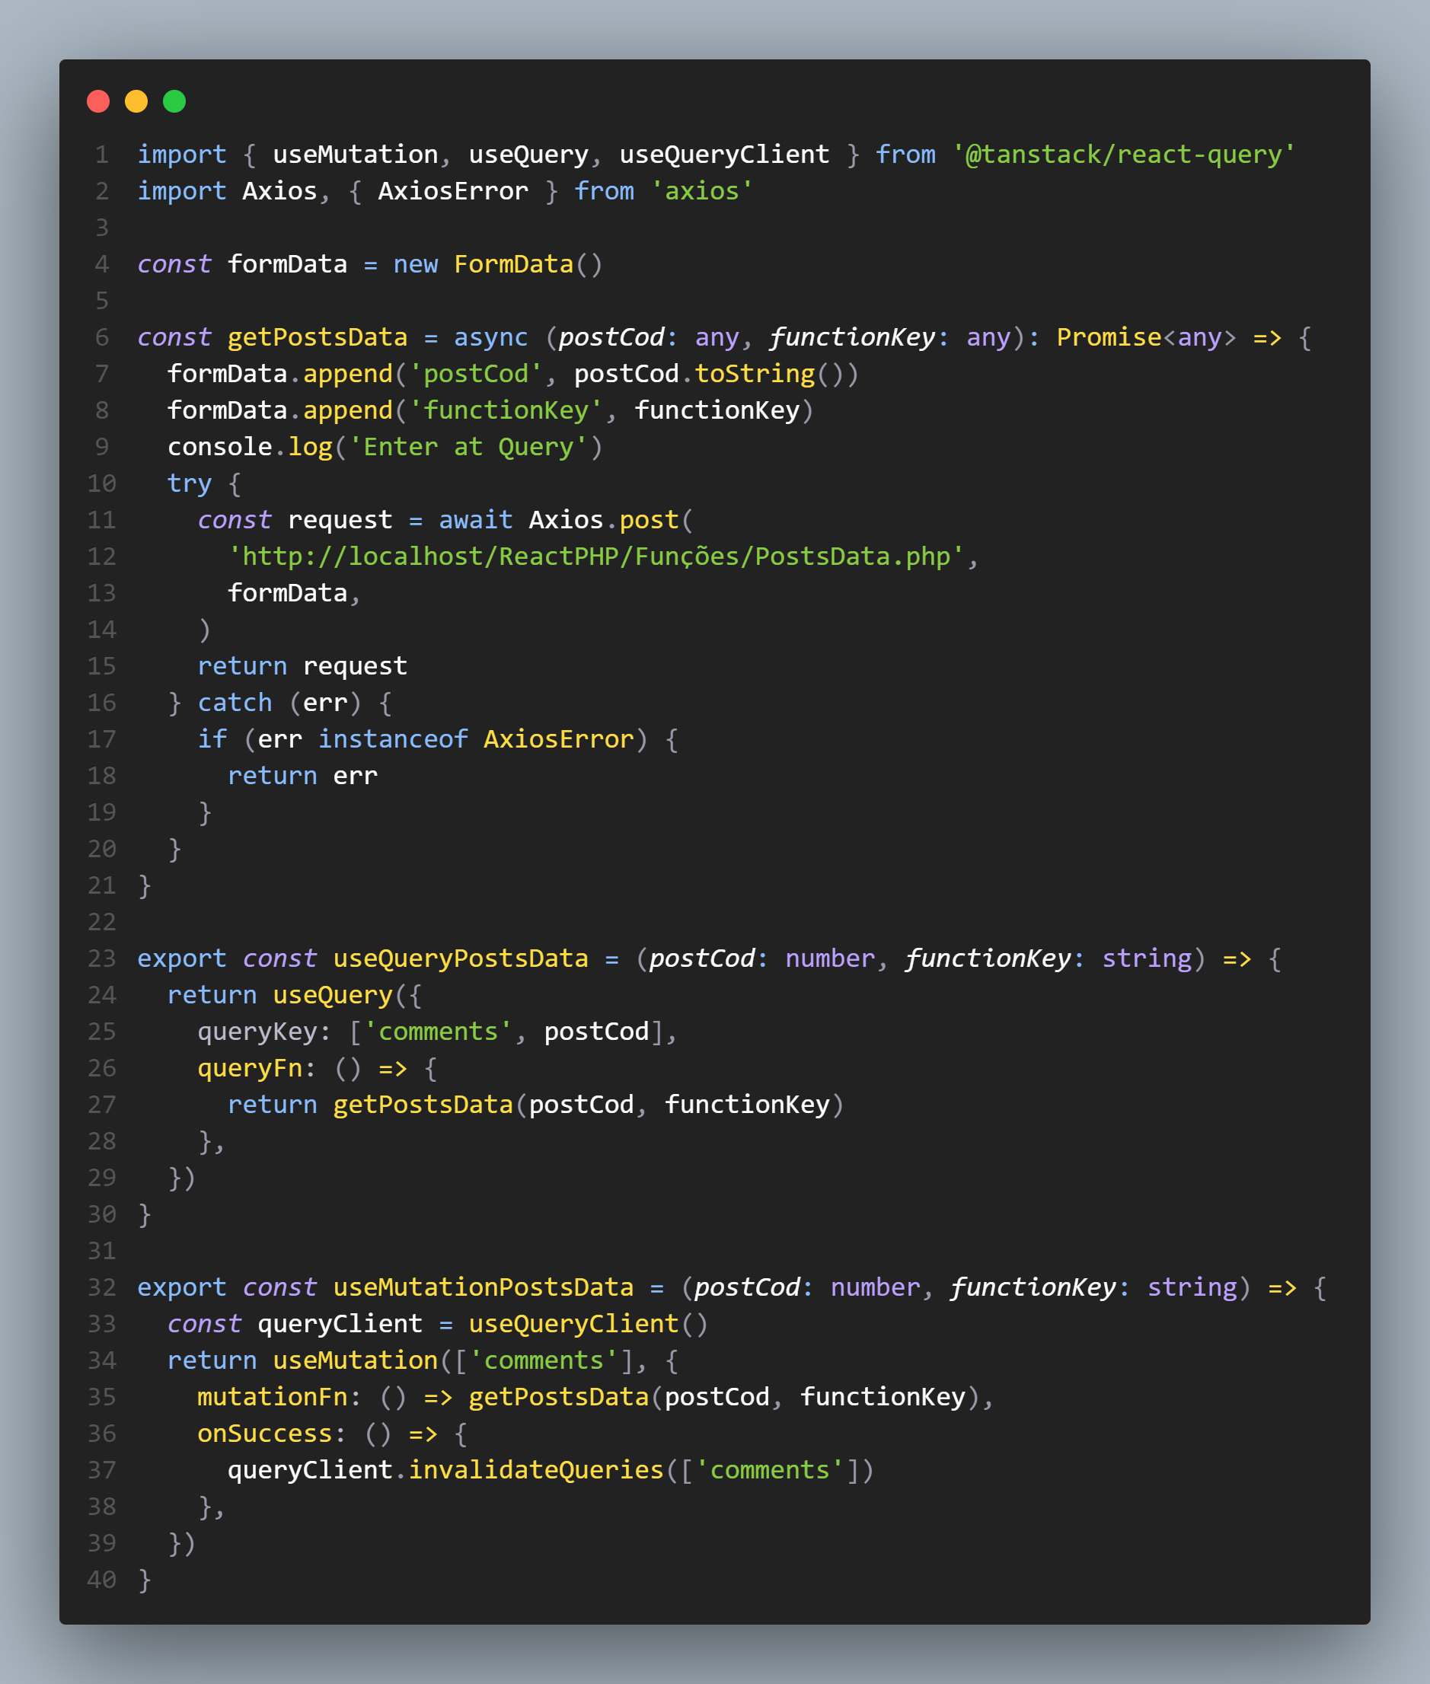Click 'err' in the line 18 return statement

tap(356, 776)
